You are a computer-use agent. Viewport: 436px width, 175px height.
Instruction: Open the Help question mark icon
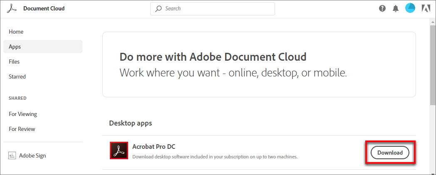(382, 9)
